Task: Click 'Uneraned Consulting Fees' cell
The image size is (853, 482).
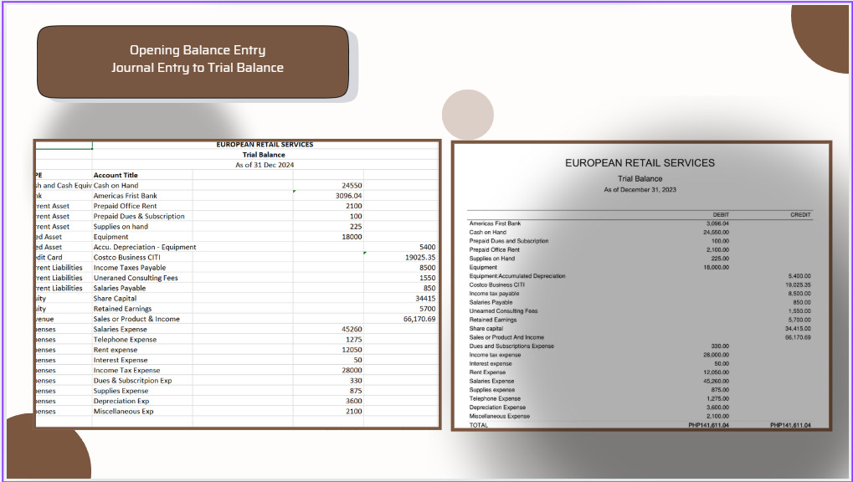Action: pyautogui.click(x=136, y=279)
